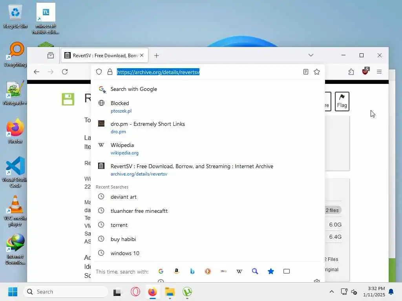
Task: Click Firefox back arrow button
Action: coord(37,72)
